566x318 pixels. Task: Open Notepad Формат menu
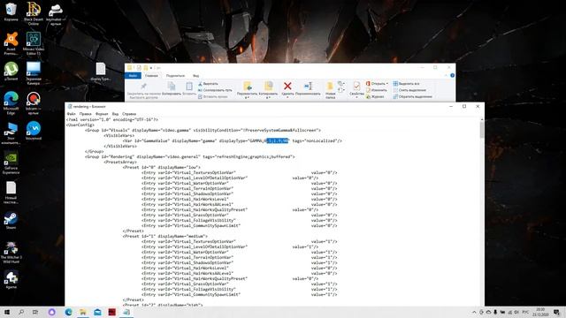[x=102, y=114]
